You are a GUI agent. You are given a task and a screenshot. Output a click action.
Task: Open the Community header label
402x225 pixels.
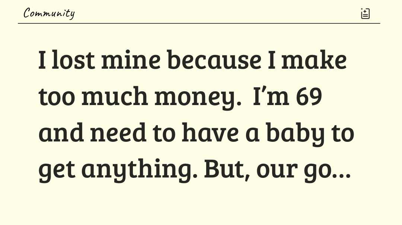click(49, 13)
